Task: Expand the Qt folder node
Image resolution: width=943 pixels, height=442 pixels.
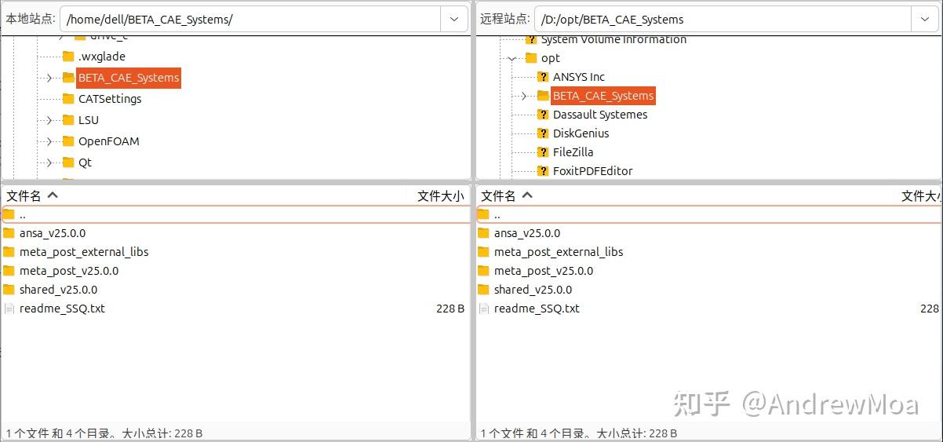Action: pyautogui.click(x=49, y=163)
